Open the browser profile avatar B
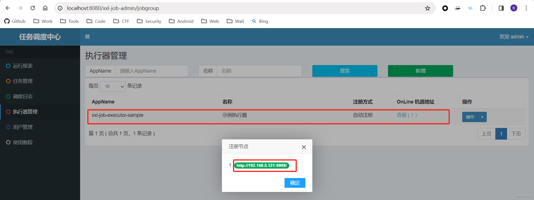Screen dimensions: 534x200 [x=514, y=8]
